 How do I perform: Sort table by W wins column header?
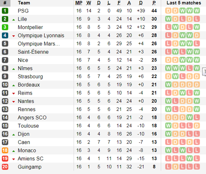[89, 3]
